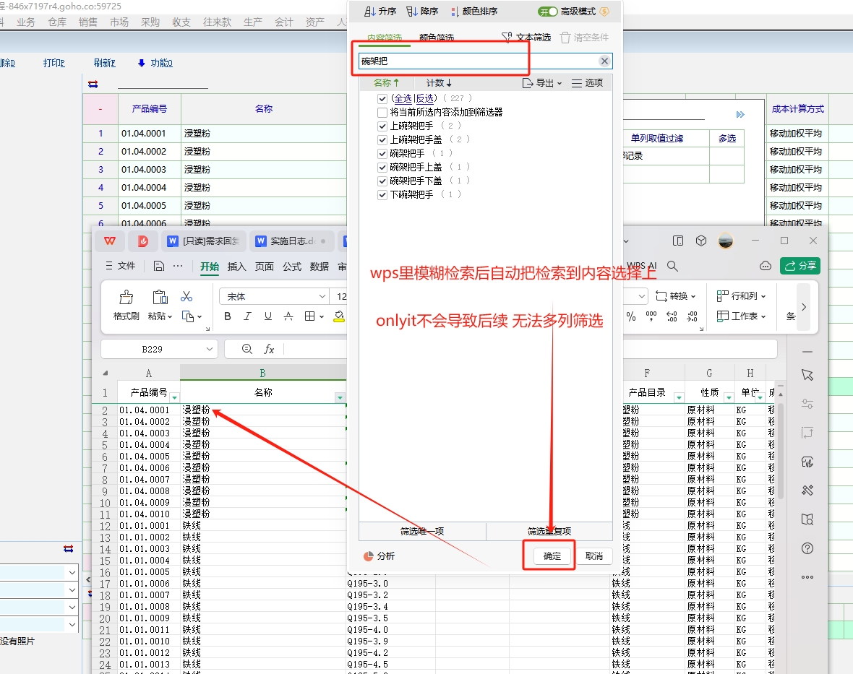
Task: Toggle the 高级模式 advanced mode switch
Action: [x=548, y=12]
